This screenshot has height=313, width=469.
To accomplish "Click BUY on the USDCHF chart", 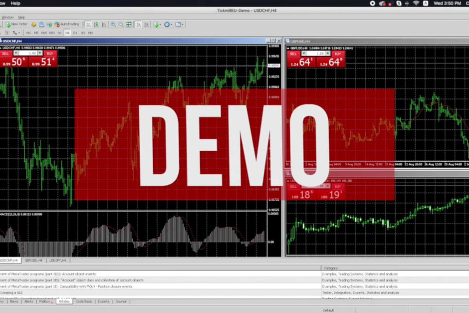I will click(50, 53).
